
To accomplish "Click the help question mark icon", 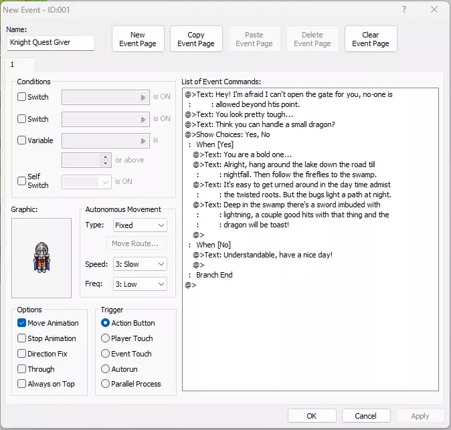I will [403, 10].
